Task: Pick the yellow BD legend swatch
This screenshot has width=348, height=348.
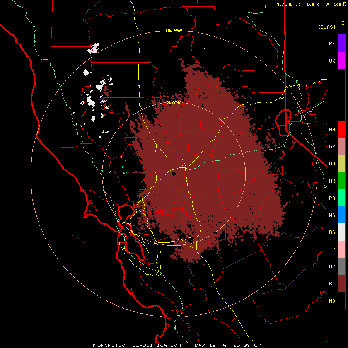Action: (x=341, y=164)
